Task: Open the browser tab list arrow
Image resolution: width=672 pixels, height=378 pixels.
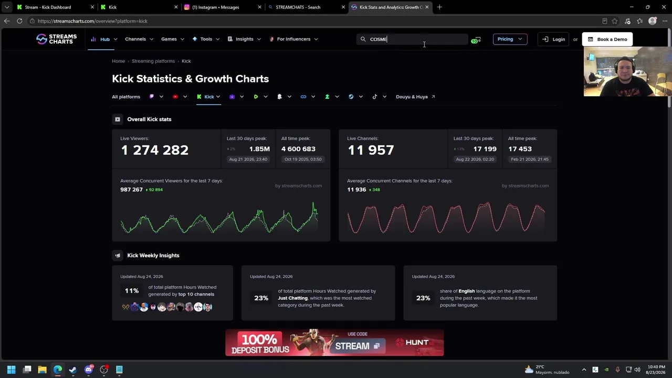Action: point(7,7)
